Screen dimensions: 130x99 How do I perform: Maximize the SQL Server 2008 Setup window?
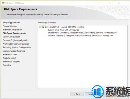coord(119,3)
